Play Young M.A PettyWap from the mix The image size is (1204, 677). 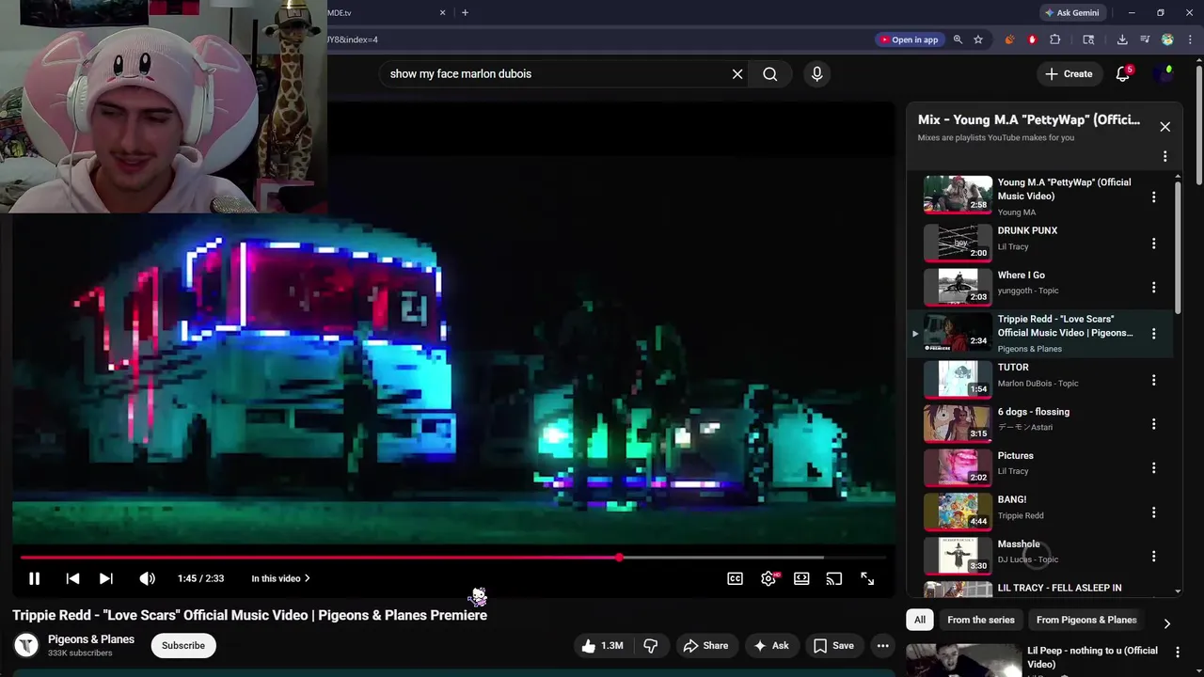pyautogui.click(x=1038, y=196)
